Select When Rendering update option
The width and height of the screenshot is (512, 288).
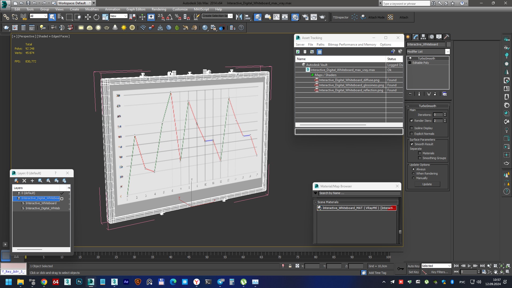(x=414, y=173)
